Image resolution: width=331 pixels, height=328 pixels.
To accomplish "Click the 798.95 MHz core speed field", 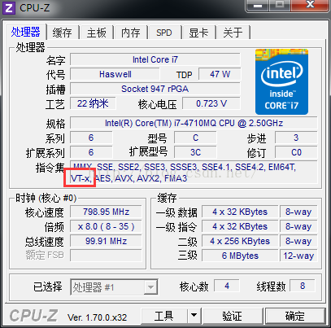I will pyautogui.click(x=106, y=212).
